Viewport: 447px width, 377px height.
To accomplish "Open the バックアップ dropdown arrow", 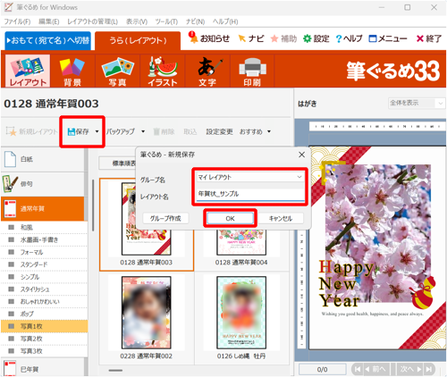I will (x=143, y=131).
